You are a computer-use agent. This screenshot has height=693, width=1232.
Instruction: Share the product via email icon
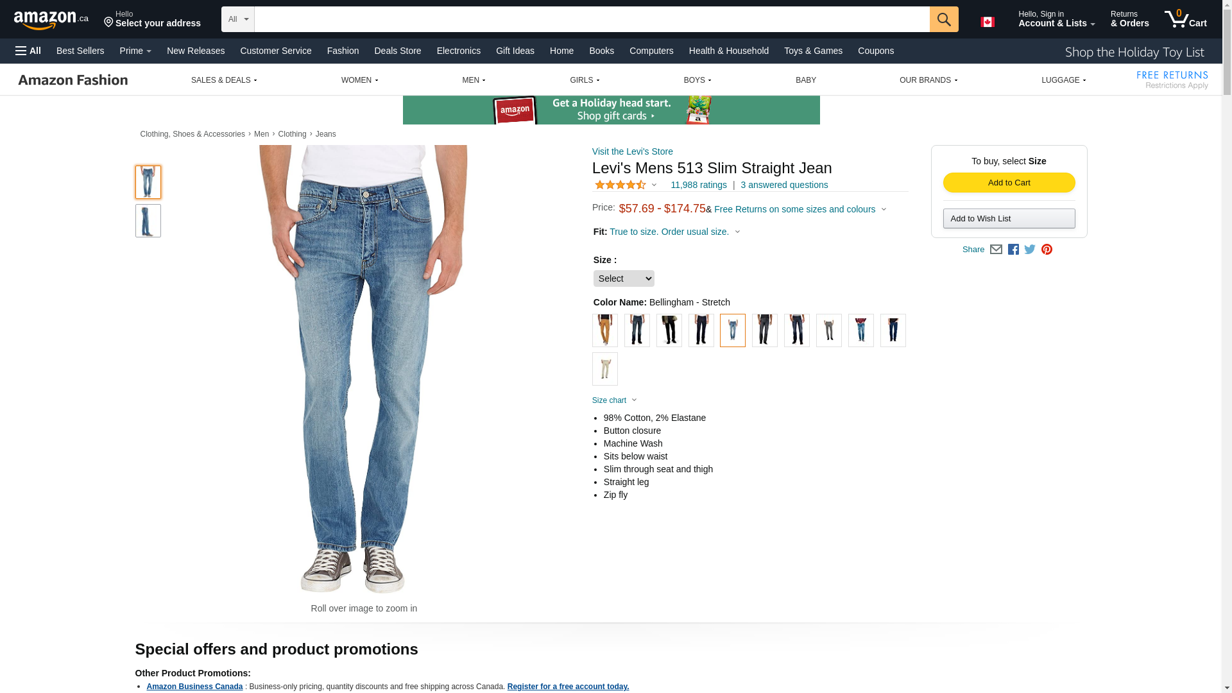pos(996,250)
